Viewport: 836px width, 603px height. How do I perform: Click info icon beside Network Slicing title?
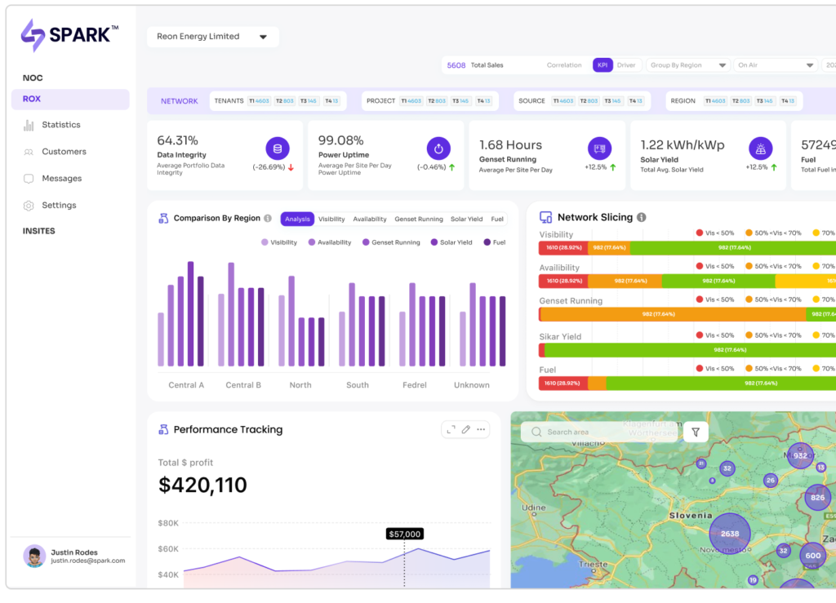click(642, 218)
